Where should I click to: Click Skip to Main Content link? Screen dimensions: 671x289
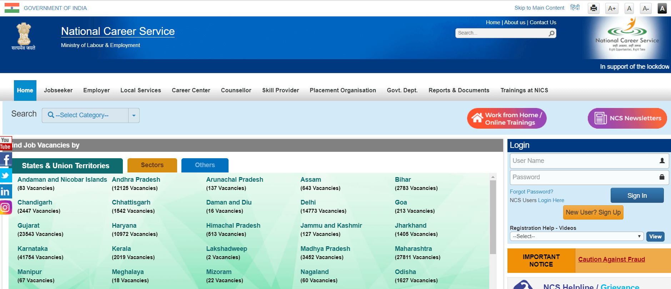click(539, 8)
